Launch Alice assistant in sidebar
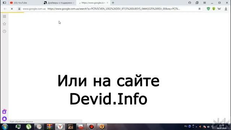This screenshot has width=231, height=130. click(x=4, y=119)
